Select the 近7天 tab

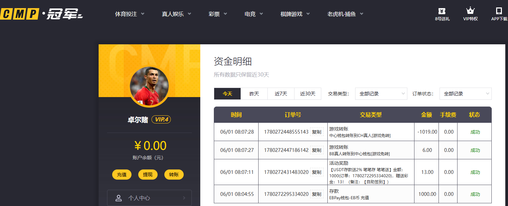coord(281,94)
